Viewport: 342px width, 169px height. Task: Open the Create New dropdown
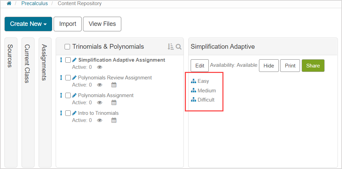(x=28, y=24)
